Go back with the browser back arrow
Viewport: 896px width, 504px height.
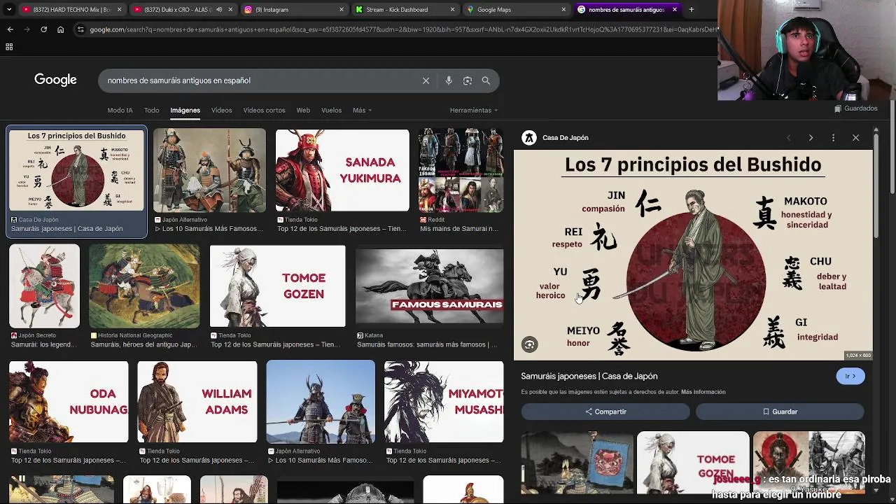[10, 29]
